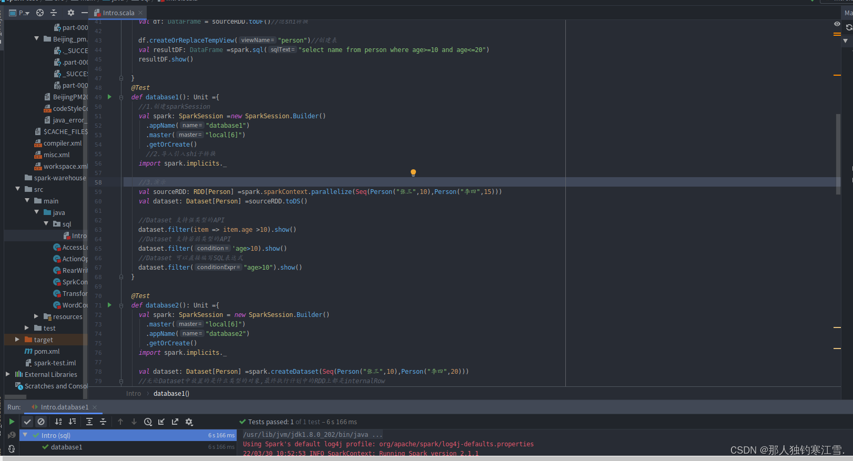Toggle show passed tests checkmark
Image resolution: width=853 pixels, height=461 pixels.
pos(27,422)
